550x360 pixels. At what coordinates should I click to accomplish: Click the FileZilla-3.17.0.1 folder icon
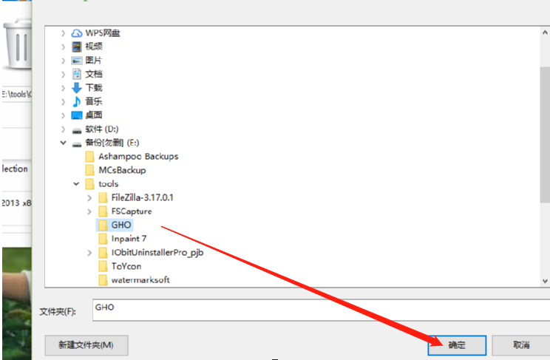coord(103,198)
